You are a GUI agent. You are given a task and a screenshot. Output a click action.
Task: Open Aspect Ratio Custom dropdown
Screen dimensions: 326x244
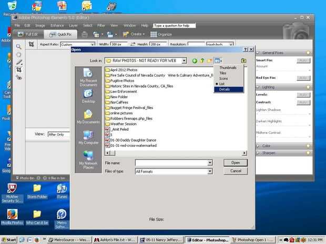coord(92,45)
